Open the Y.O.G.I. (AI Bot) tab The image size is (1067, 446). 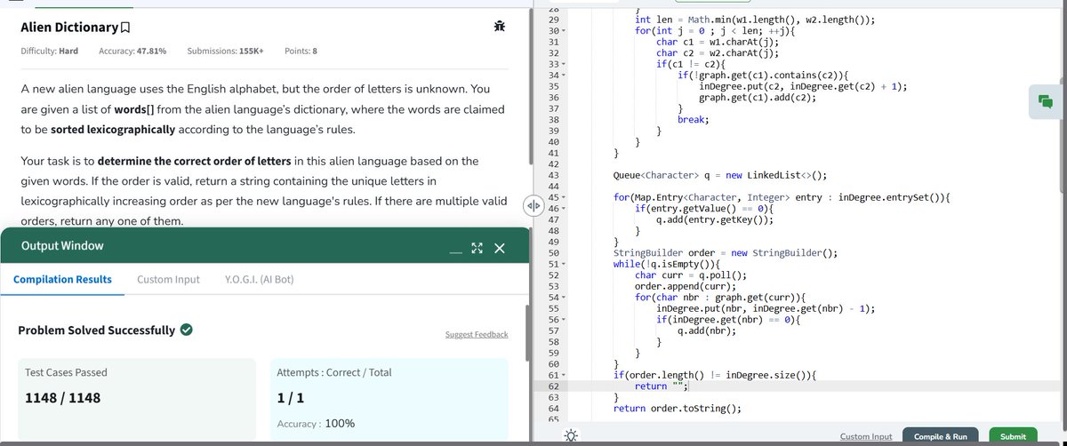pos(260,279)
